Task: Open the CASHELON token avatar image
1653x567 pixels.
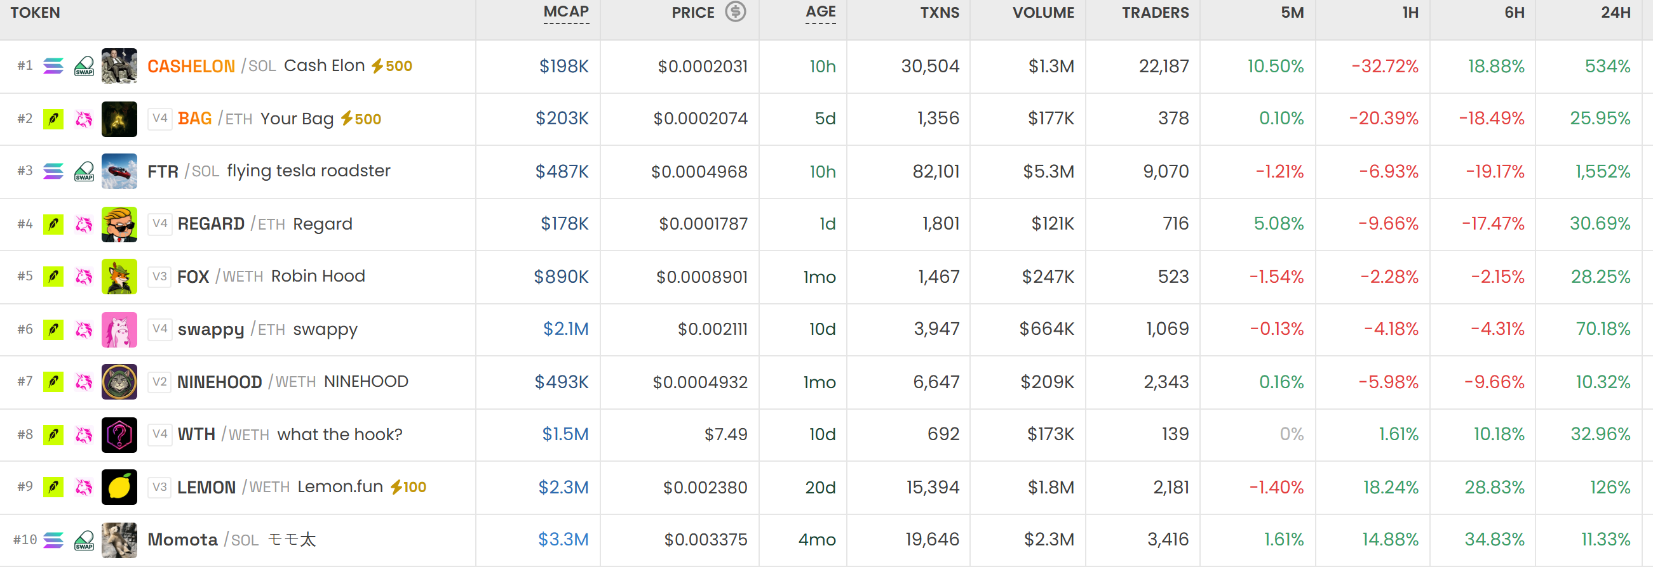Action: point(119,66)
